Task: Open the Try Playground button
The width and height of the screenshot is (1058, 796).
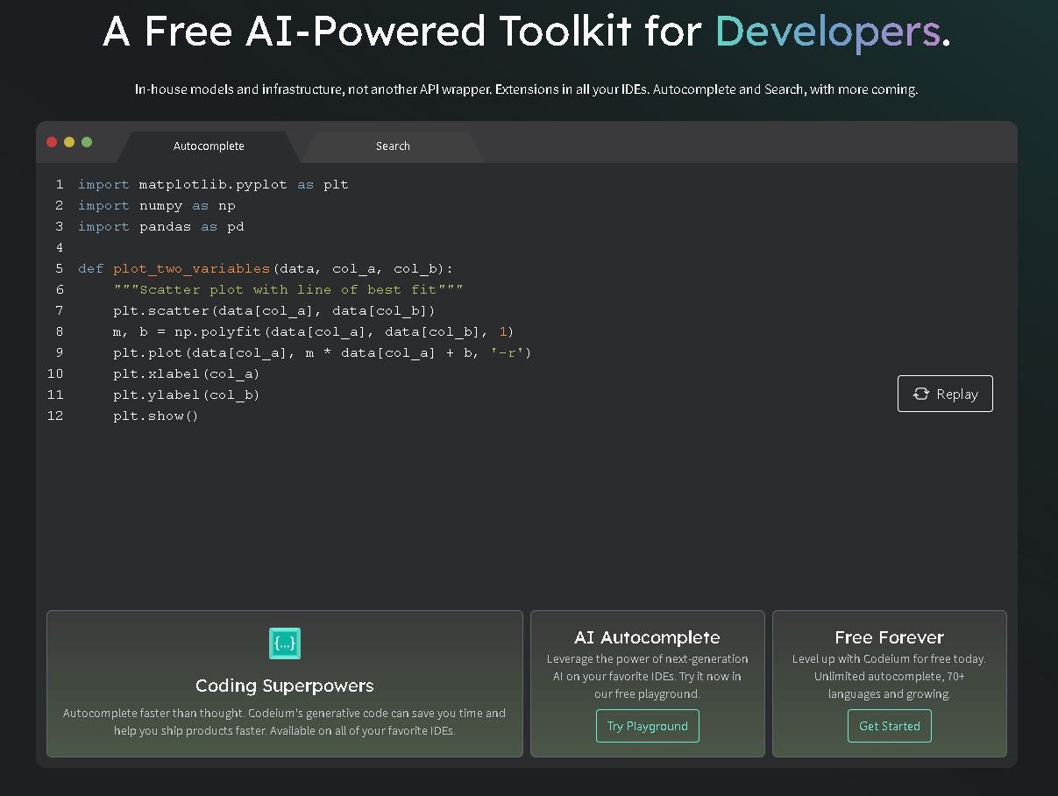Action: tap(648, 726)
